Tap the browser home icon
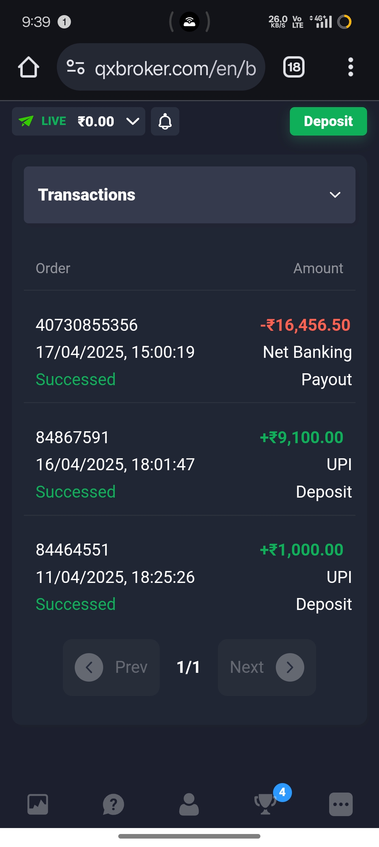 [x=28, y=67]
